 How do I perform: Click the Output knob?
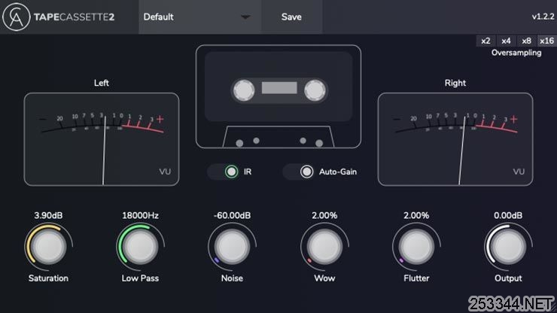point(508,247)
